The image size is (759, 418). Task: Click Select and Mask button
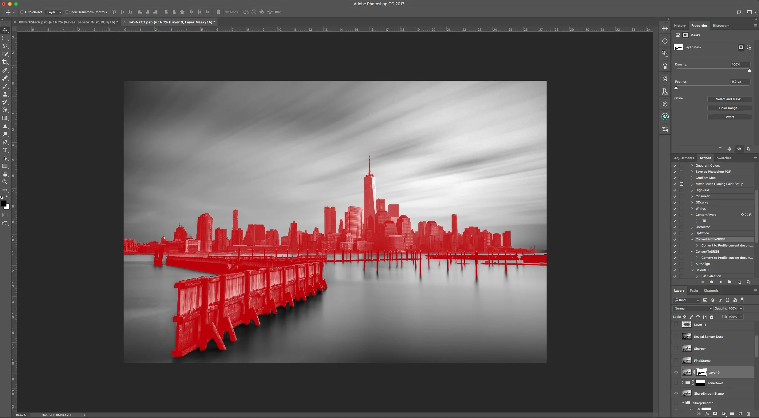point(729,99)
